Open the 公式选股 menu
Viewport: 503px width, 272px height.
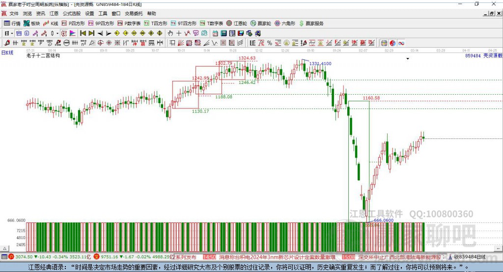[72, 13]
